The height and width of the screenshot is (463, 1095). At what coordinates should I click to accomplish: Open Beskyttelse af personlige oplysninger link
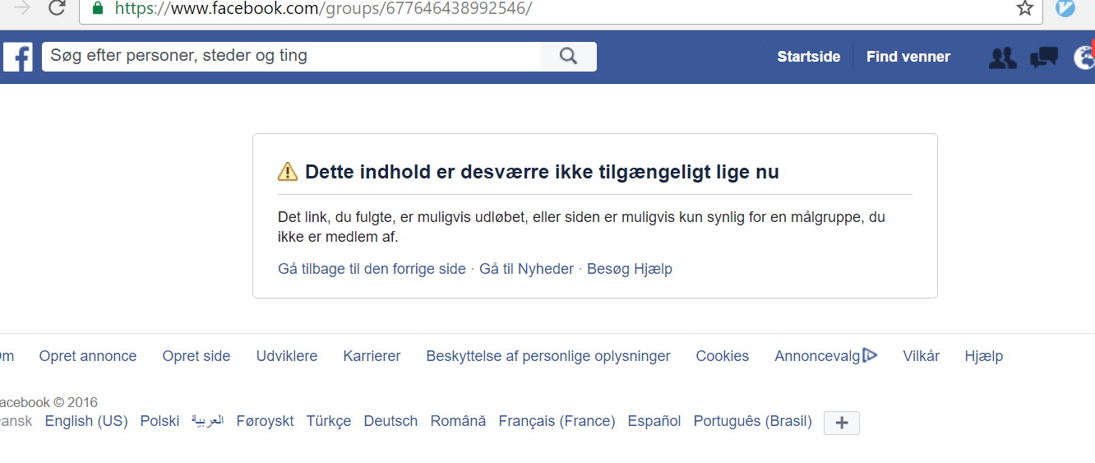[x=548, y=356]
